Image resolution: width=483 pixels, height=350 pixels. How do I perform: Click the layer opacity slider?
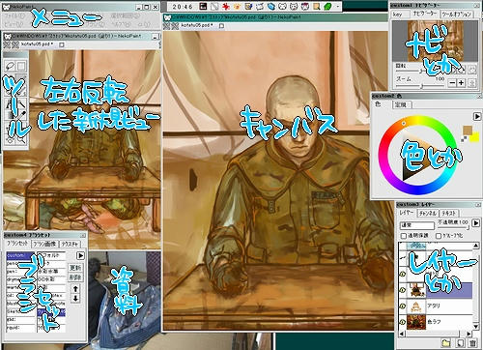tap(453, 228)
